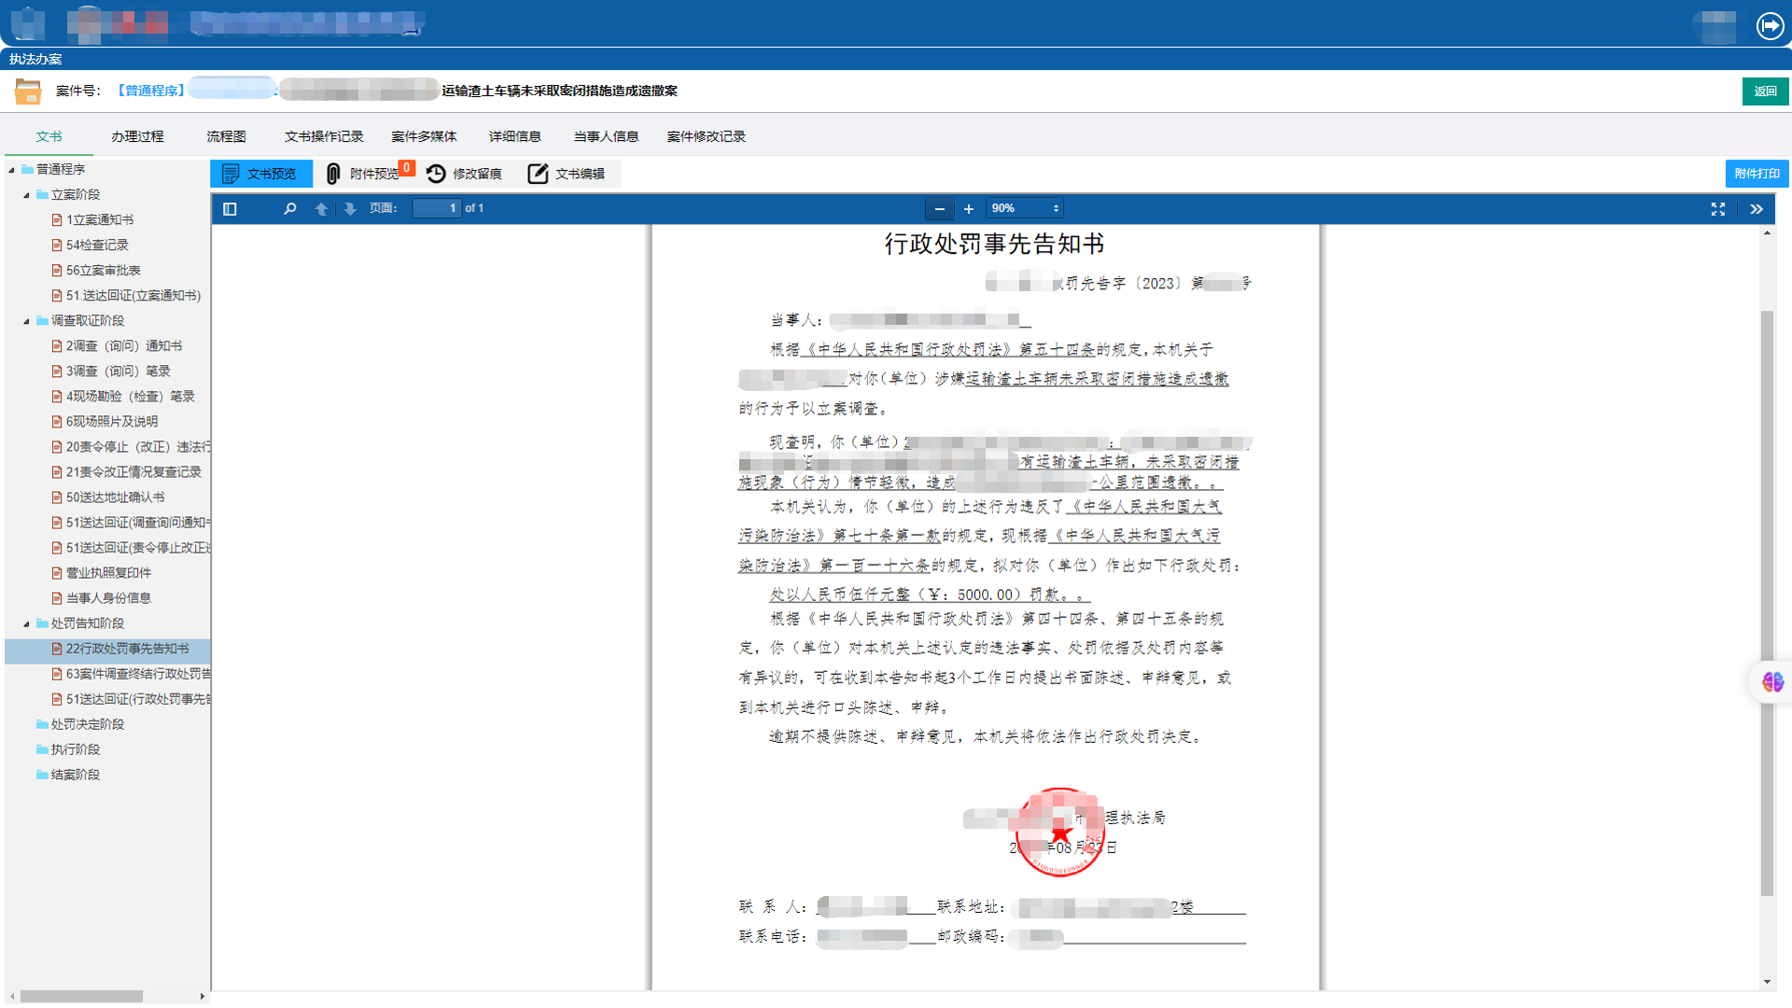Open 文书编辑 document editing mode

click(x=567, y=174)
